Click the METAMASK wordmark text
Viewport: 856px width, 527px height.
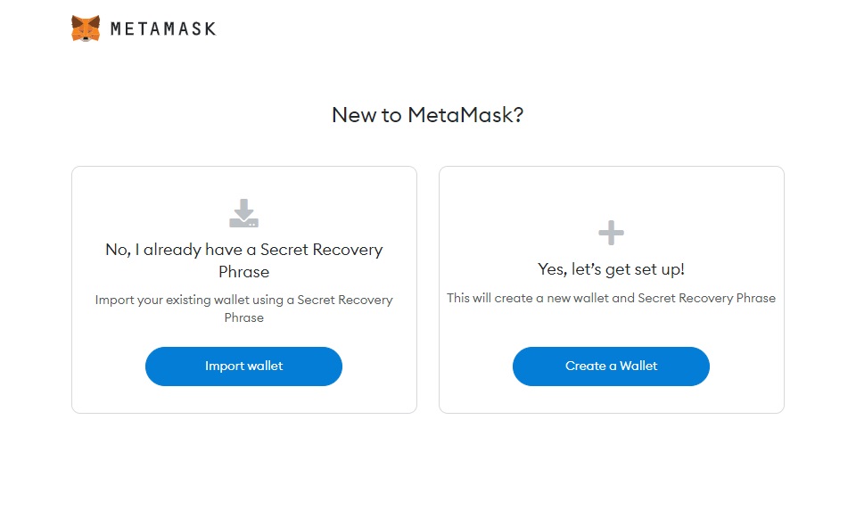(163, 29)
